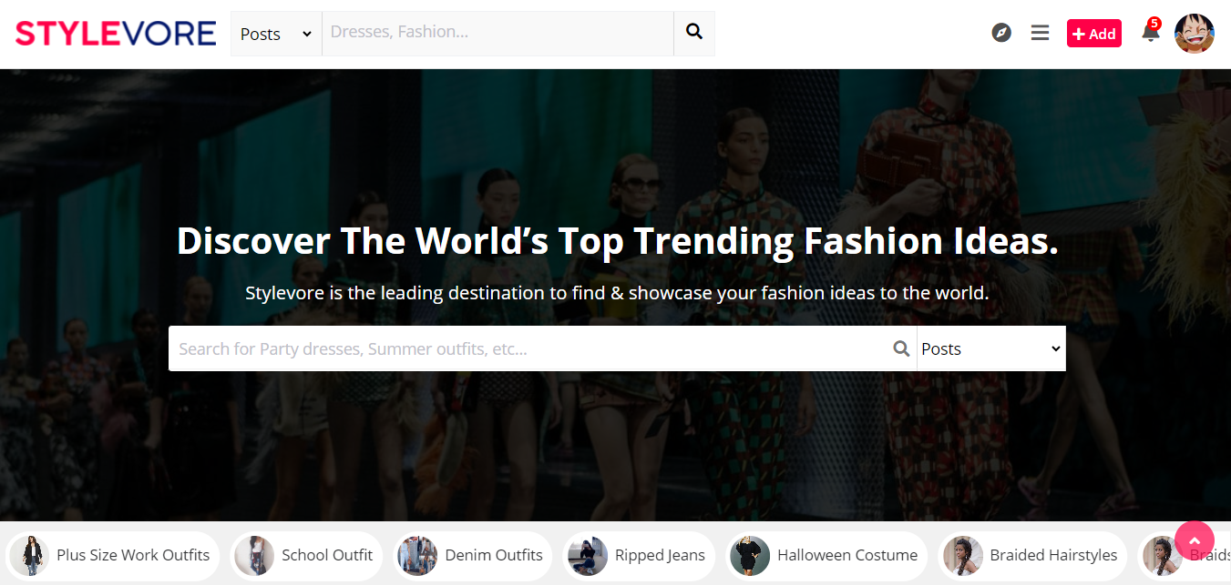The height and width of the screenshot is (585, 1231).
Task: Focus the Dresses, Fashion header search field
Action: (x=498, y=33)
